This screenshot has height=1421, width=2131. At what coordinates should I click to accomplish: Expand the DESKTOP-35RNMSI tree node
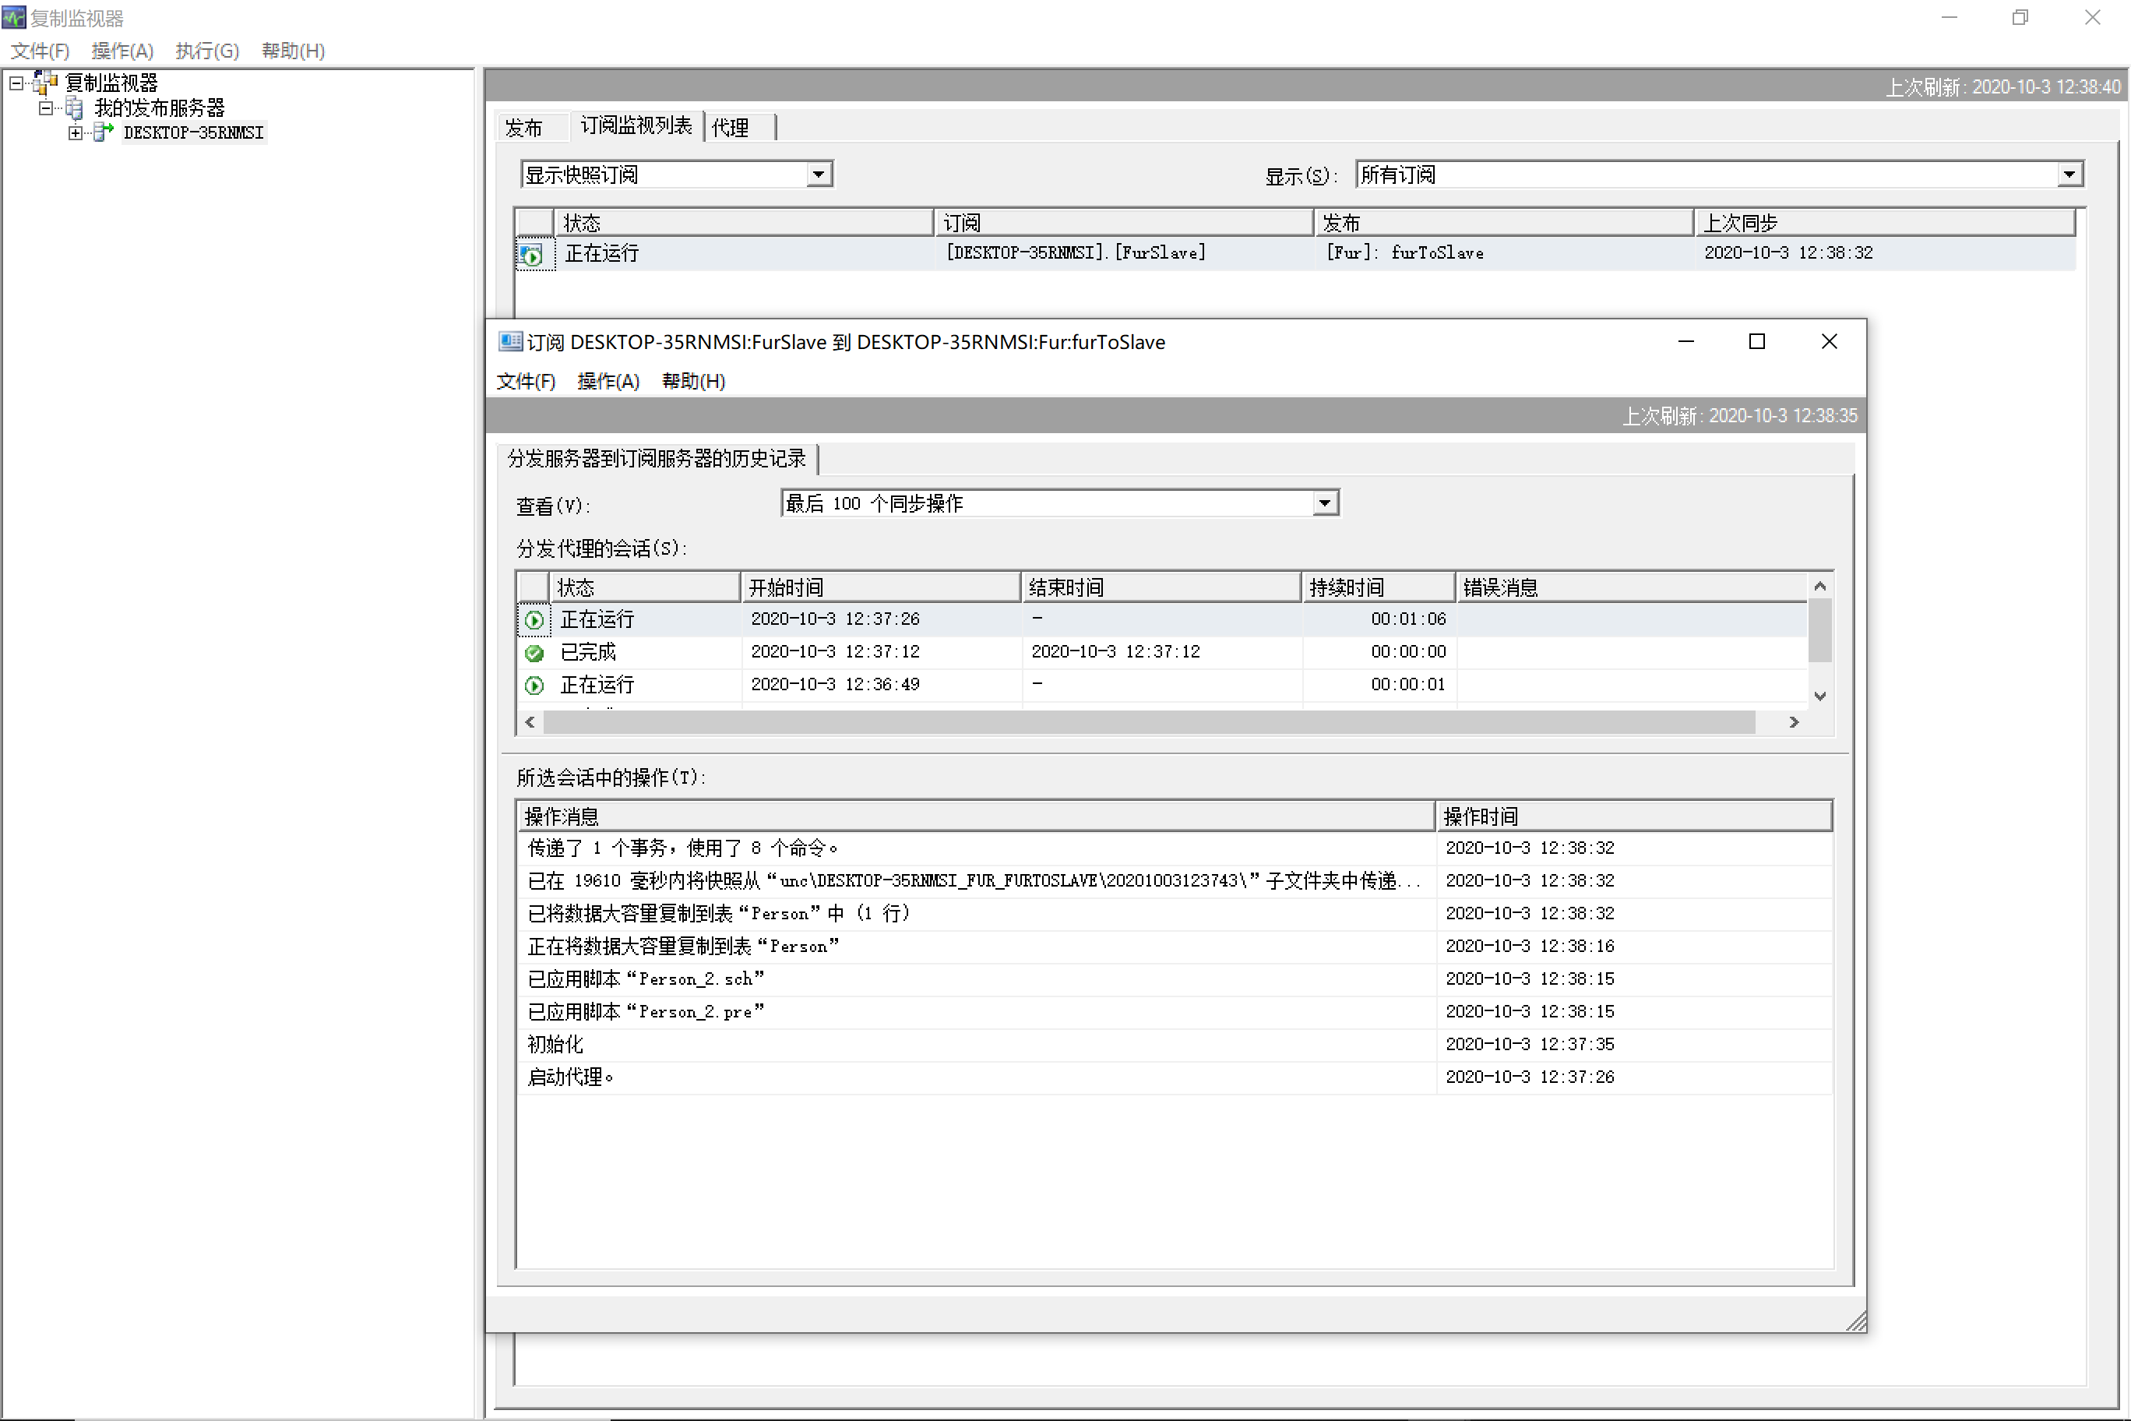pos(76,132)
